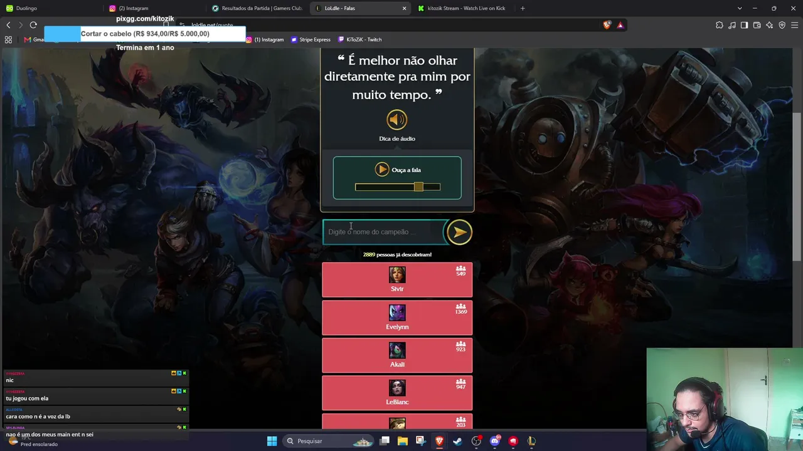
Task: Open the (1) Instagram bookmark
Action: click(x=265, y=39)
